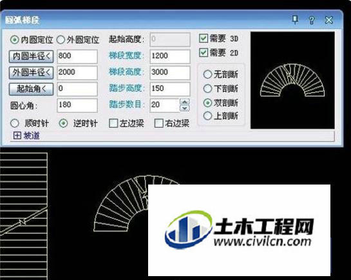Pin the 圆弧梯段 dialog with pushpin icon
Screen dimensions: 351x280
click(295, 20)
